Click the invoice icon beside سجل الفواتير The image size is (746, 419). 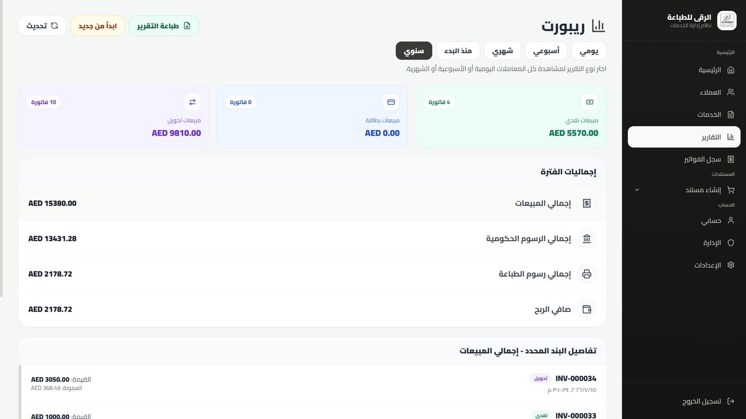click(x=731, y=159)
